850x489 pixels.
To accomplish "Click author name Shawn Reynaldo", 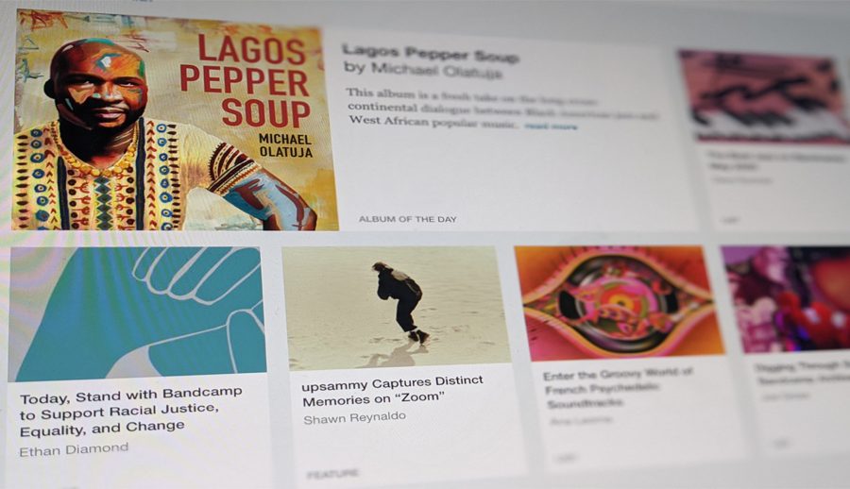I will pyautogui.click(x=354, y=418).
